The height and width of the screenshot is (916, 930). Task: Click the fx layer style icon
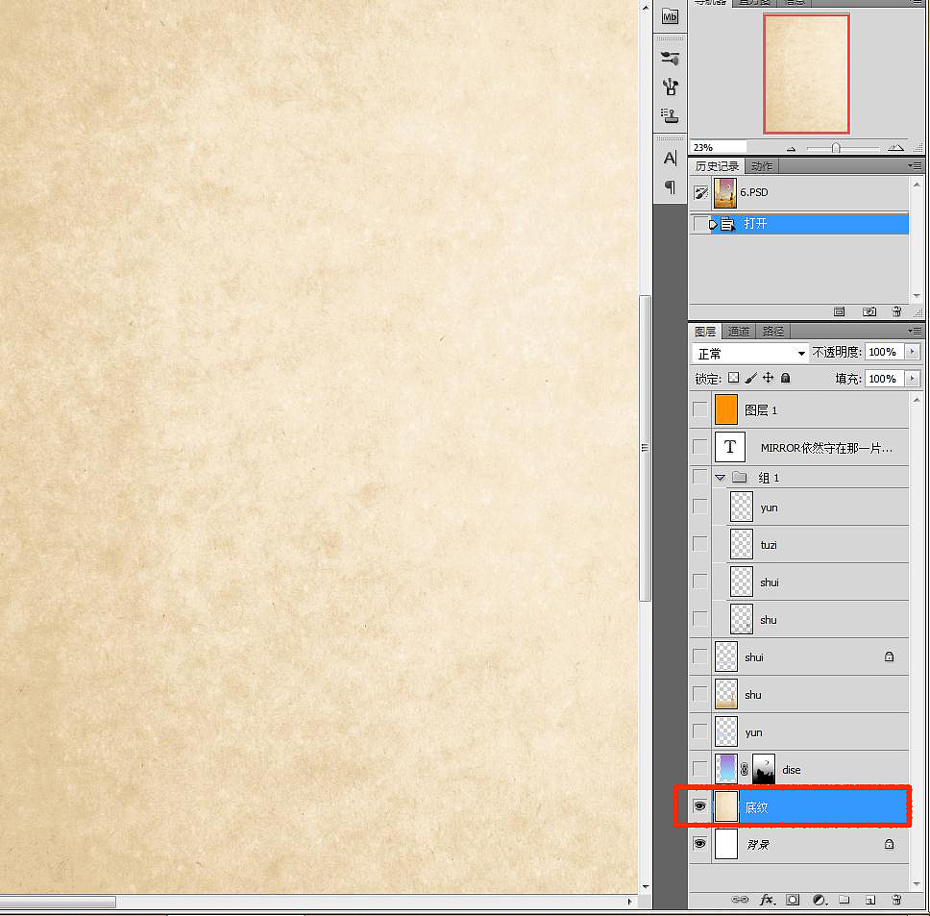[x=767, y=900]
